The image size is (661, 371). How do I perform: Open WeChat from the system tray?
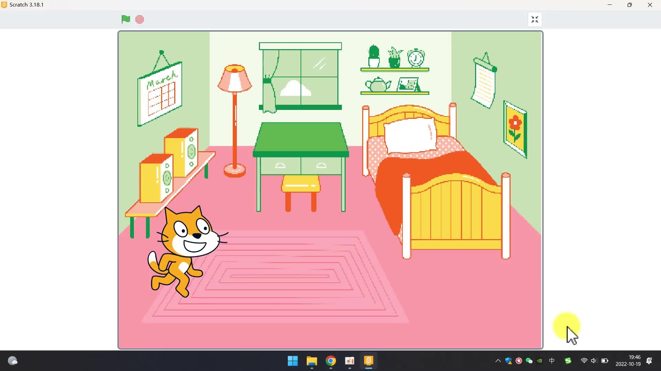point(529,361)
